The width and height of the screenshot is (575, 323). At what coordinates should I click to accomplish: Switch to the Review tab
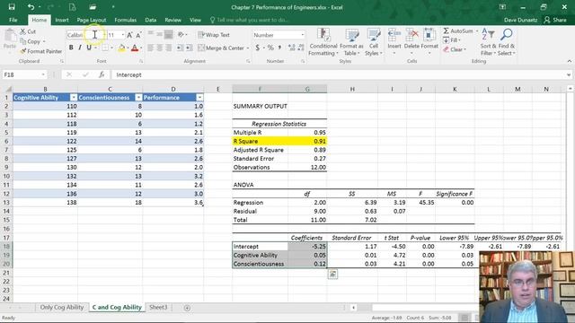tap(172, 20)
